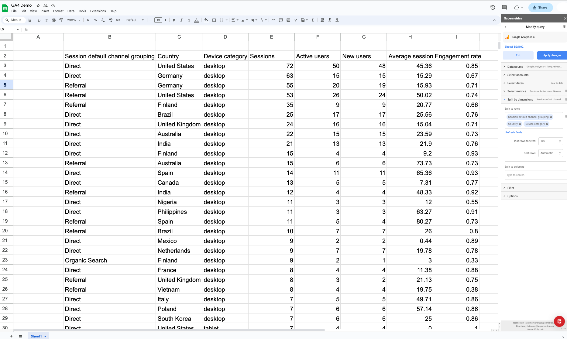Click the undo icon in the toolbar
567x339 pixels.
39,20
